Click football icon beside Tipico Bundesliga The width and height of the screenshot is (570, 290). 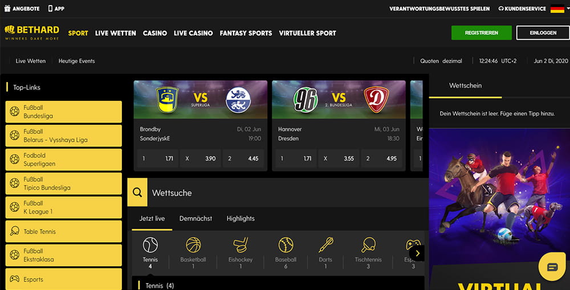[x=15, y=183]
